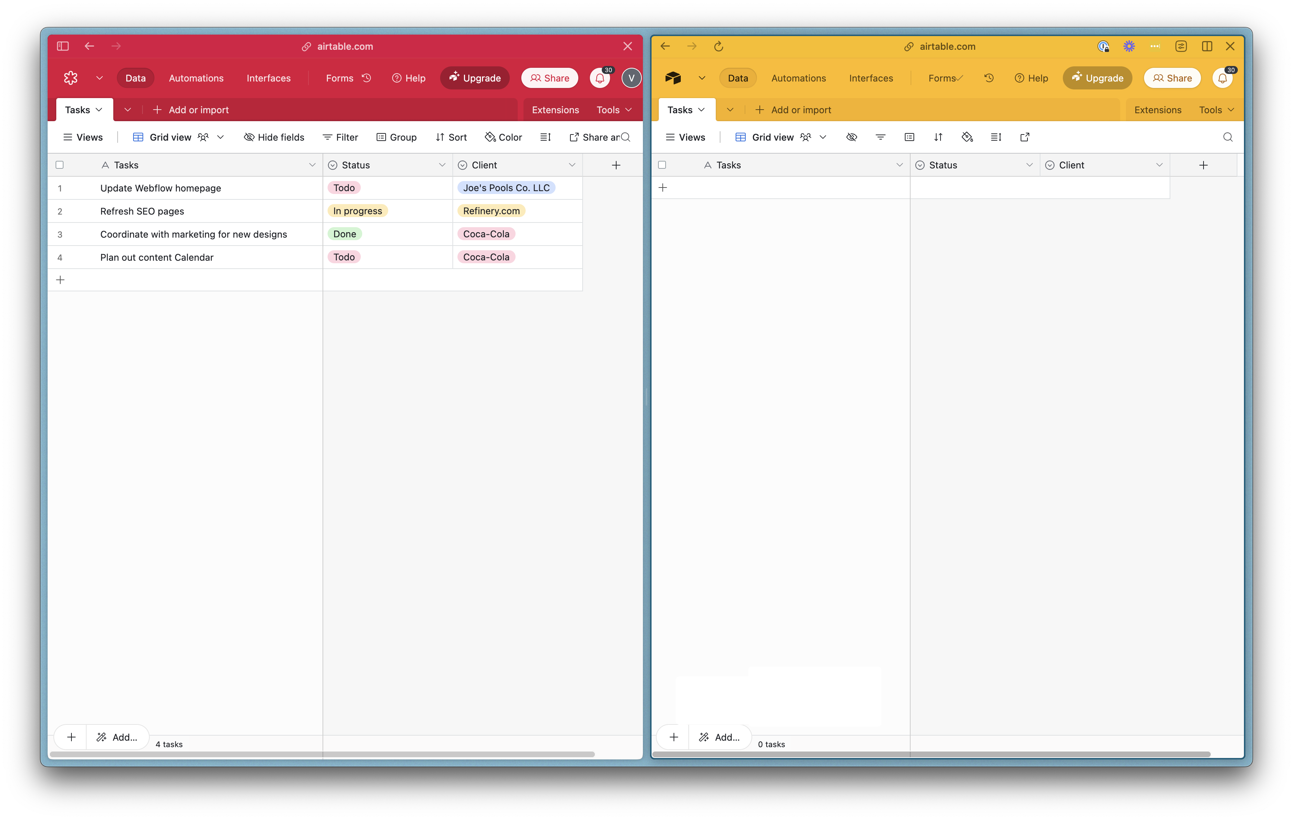Toggle select-all checkbox in right Tasks header
This screenshot has height=820, width=1293.
tap(662, 165)
